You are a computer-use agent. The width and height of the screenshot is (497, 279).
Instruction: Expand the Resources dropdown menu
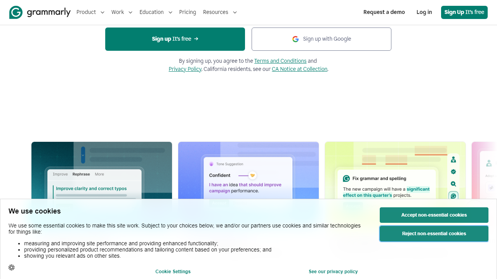[x=220, y=12]
